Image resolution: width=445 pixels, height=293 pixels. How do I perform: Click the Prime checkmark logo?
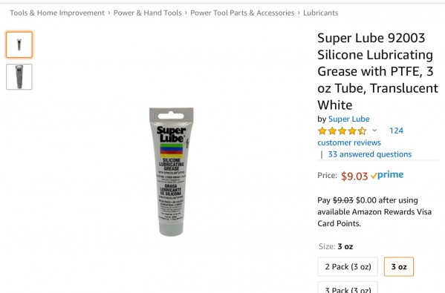point(387,175)
